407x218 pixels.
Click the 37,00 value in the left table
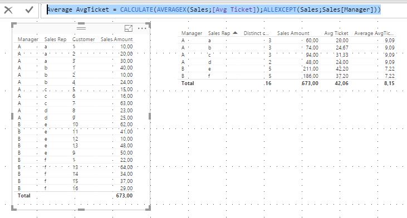coord(126,181)
